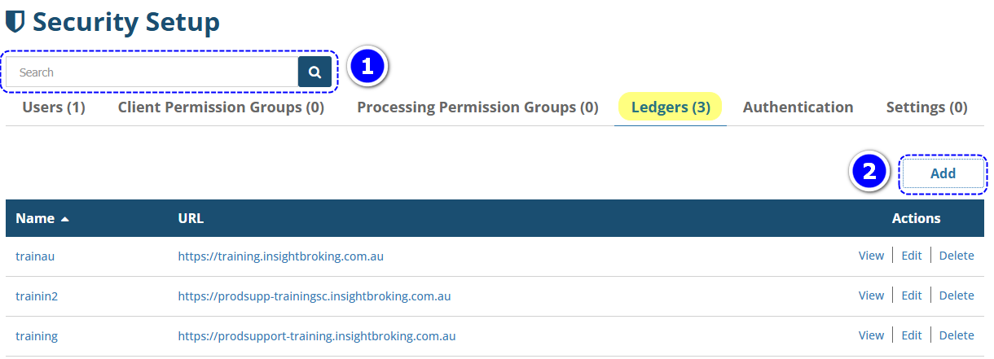Click the trainin2 ledger name
This screenshot has height=359, width=994.
pos(37,296)
